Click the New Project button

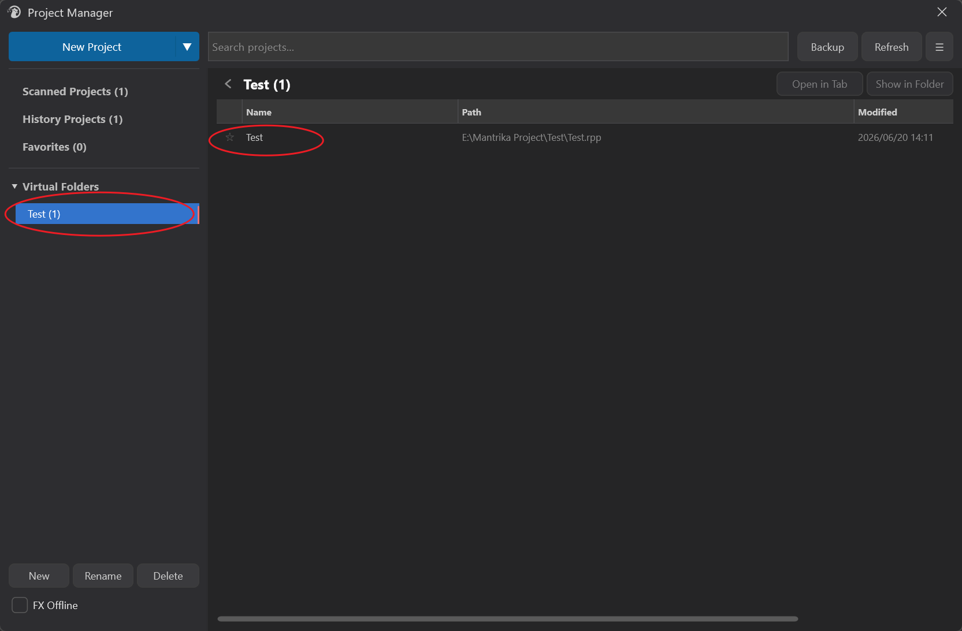pyautogui.click(x=92, y=47)
